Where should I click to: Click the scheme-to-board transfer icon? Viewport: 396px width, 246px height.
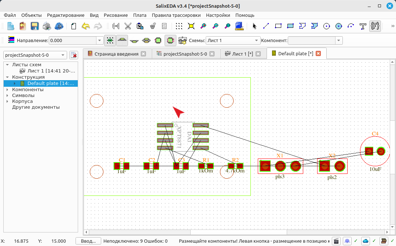pos(182,40)
